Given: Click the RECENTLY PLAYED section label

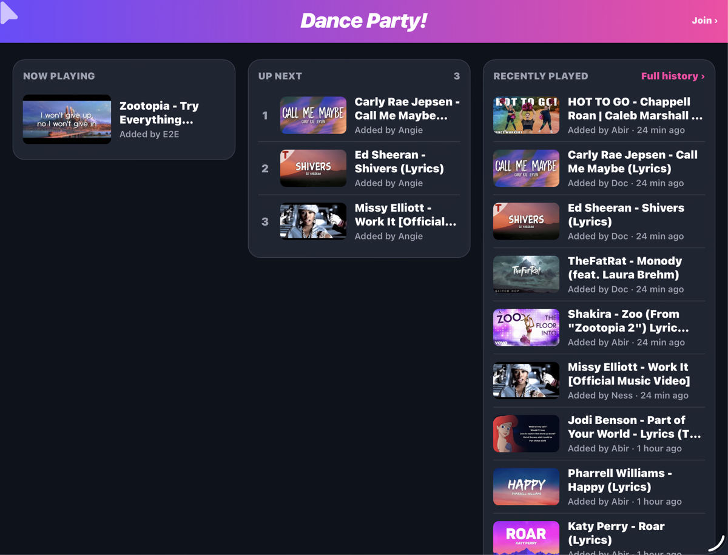Looking at the screenshot, I should [x=541, y=76].
